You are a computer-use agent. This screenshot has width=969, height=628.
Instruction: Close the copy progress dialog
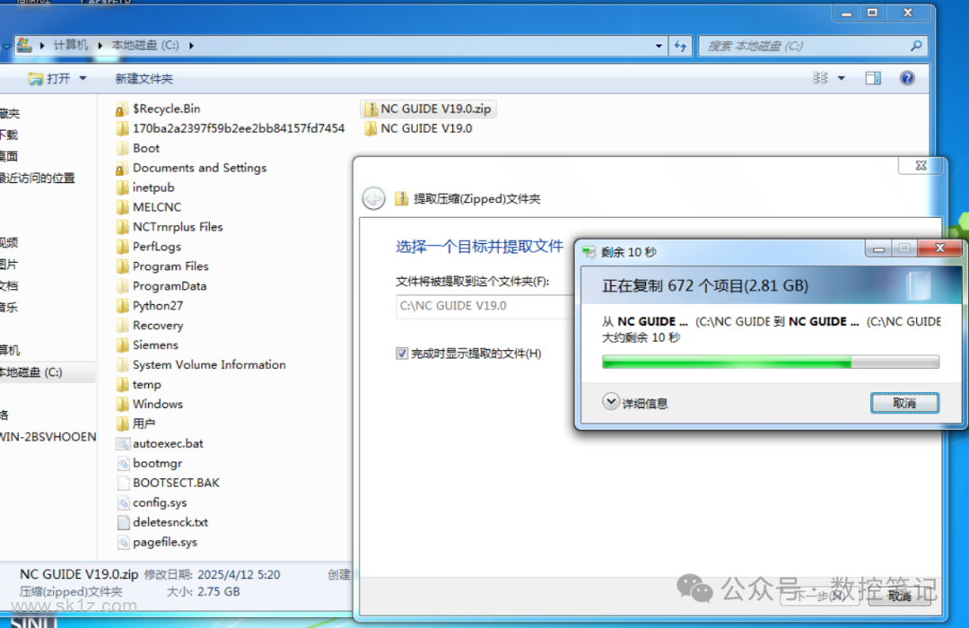[939, 249]
